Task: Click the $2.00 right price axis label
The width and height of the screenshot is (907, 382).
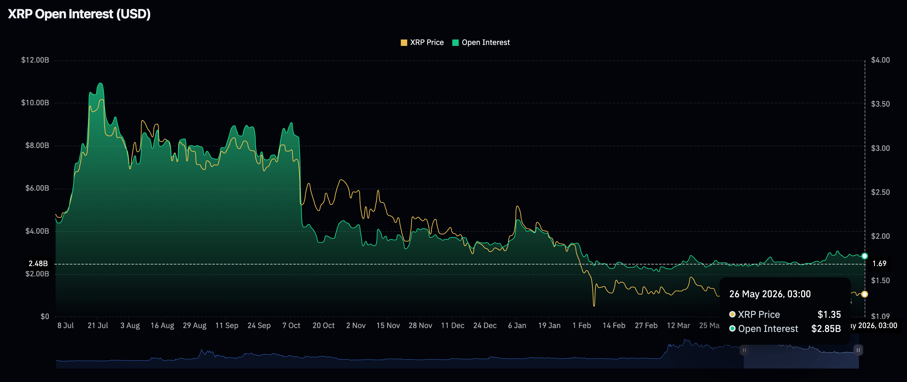Action: [880, 236]
